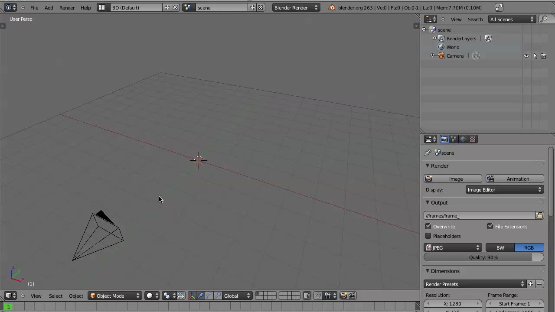Open the Texture properties tab icon

tap(473, 139)
